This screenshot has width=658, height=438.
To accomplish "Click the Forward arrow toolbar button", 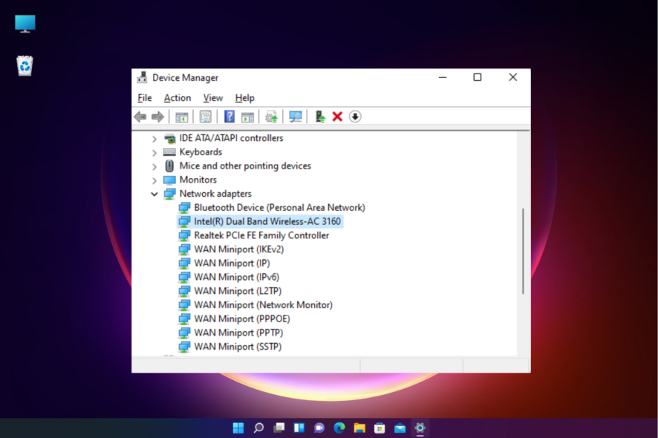I will click(157, 117).
